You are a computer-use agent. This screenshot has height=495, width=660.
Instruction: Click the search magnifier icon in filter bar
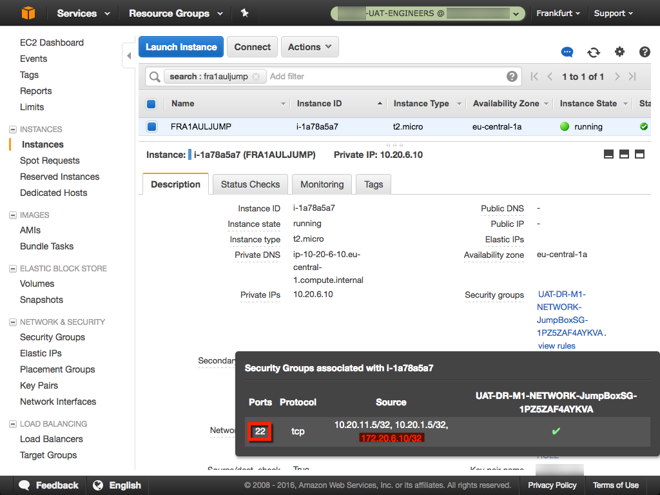point(155,77)
